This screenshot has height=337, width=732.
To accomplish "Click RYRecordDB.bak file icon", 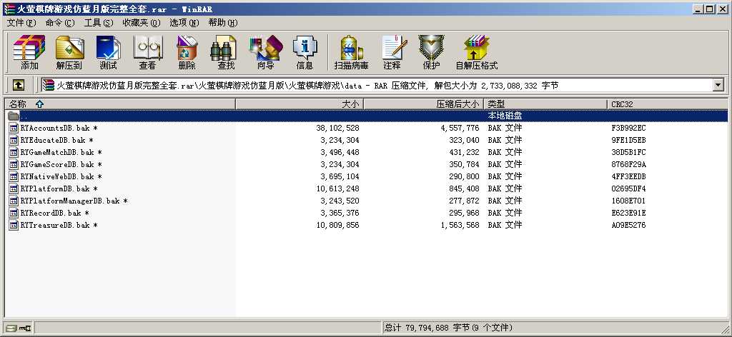I will pyautogui.click(x=14, y=213).
